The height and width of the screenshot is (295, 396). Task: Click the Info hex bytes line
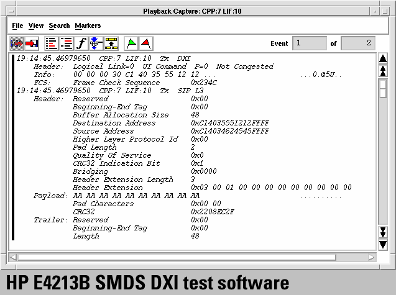[x=188, y=75]
